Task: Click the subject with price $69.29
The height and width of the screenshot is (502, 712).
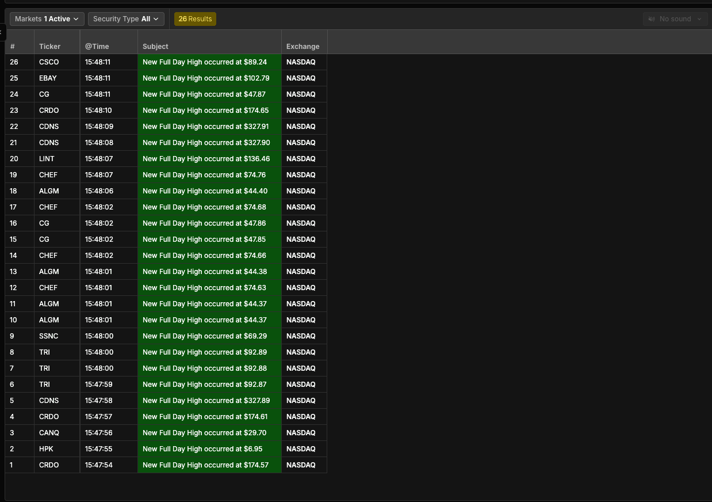Action: pyautogui.click(x=209, y=336)
